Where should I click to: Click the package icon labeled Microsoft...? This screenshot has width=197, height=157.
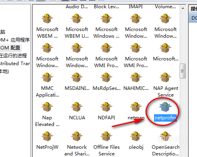165,48
